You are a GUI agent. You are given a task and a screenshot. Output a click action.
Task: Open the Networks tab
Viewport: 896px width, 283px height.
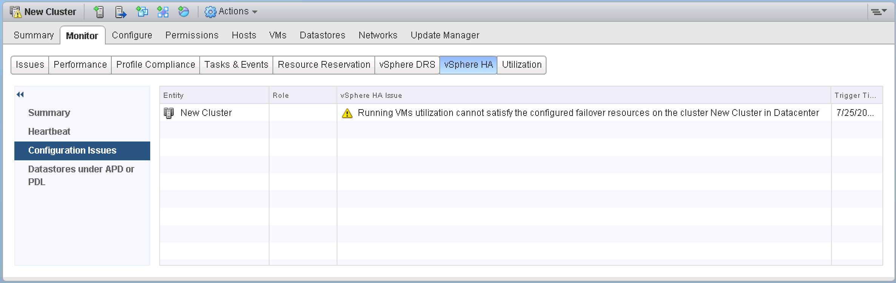point(378,35)
